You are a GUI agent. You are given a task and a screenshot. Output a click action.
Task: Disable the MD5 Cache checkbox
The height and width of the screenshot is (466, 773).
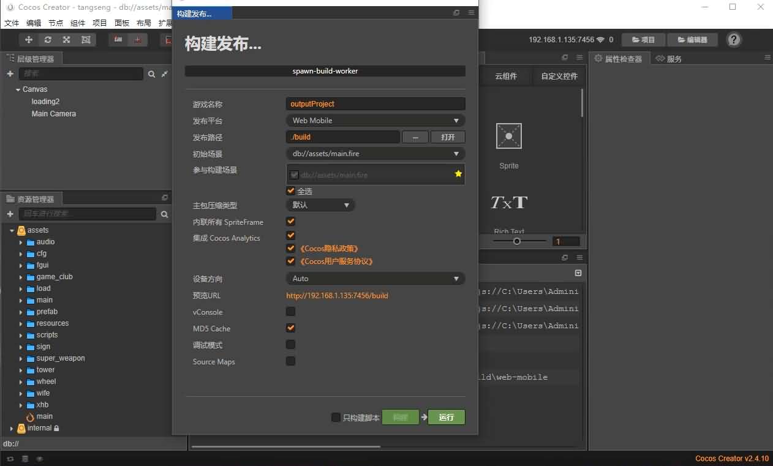click(x=291, y=328)
